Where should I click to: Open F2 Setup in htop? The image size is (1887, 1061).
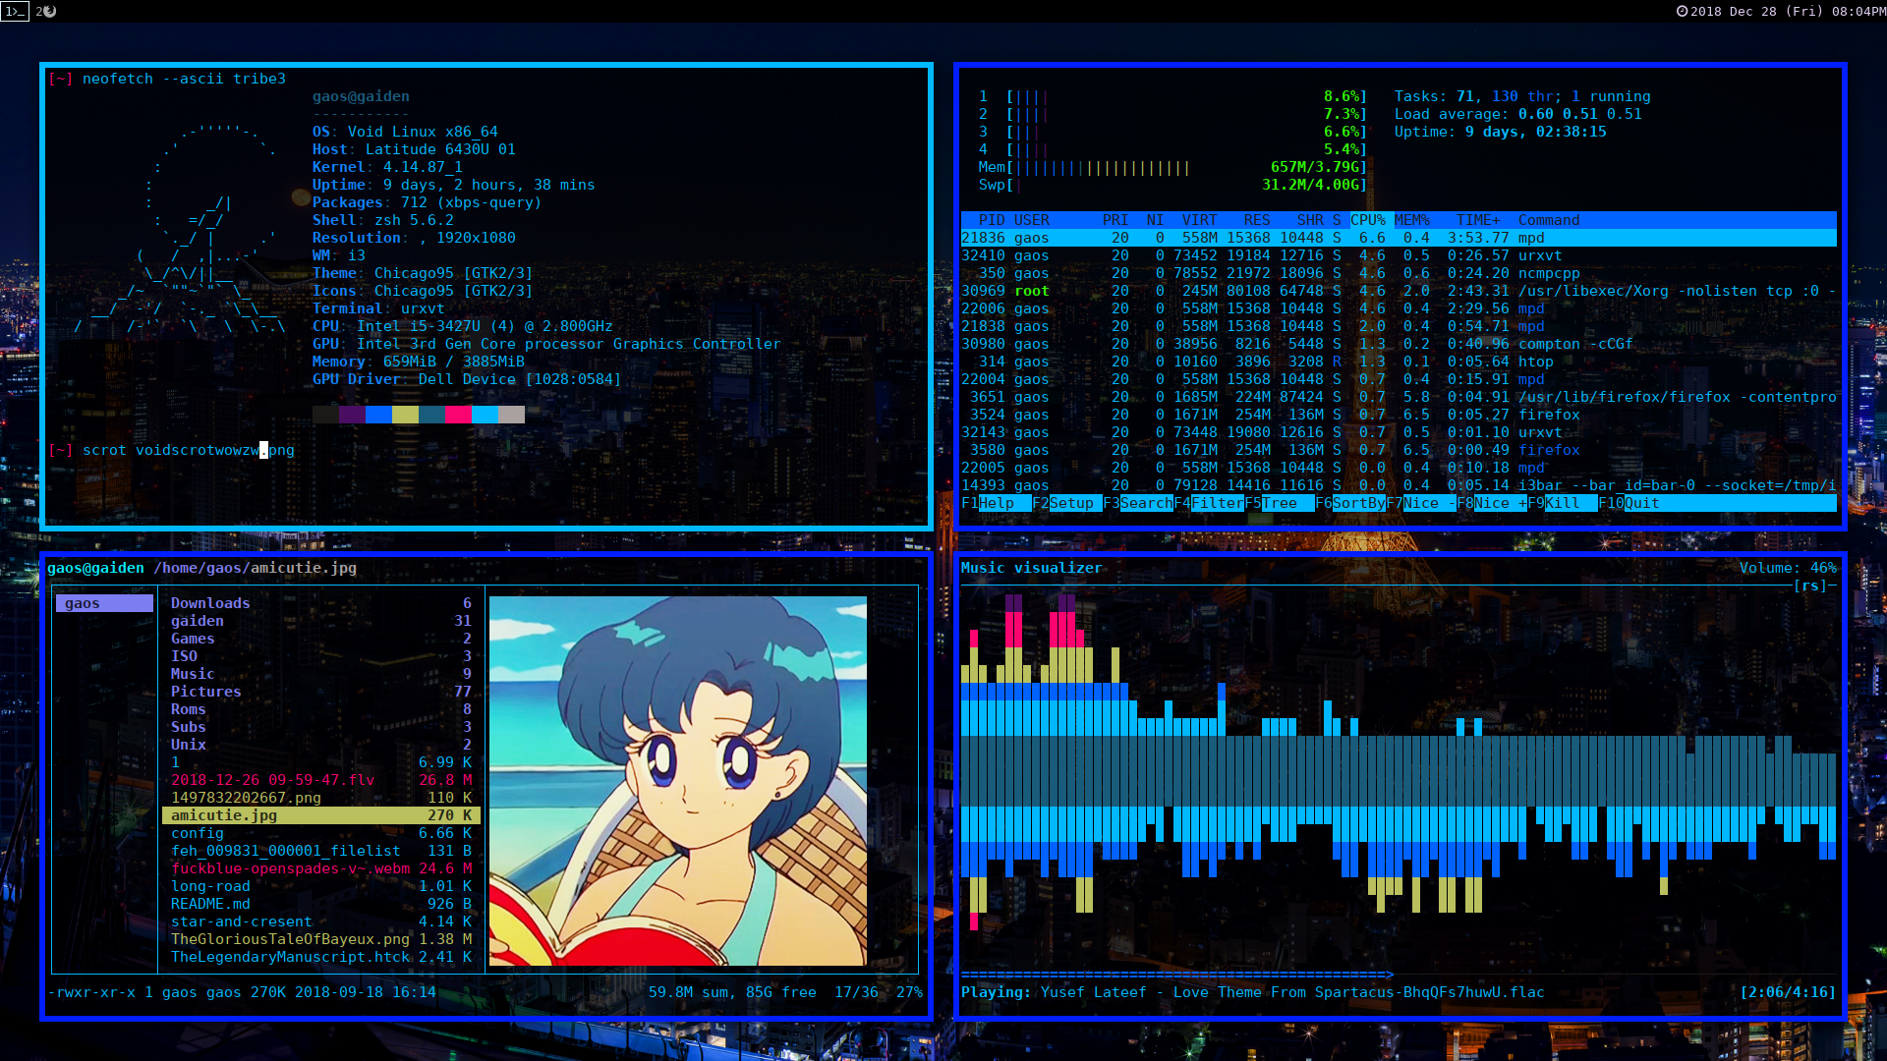tap(1067, 503)
